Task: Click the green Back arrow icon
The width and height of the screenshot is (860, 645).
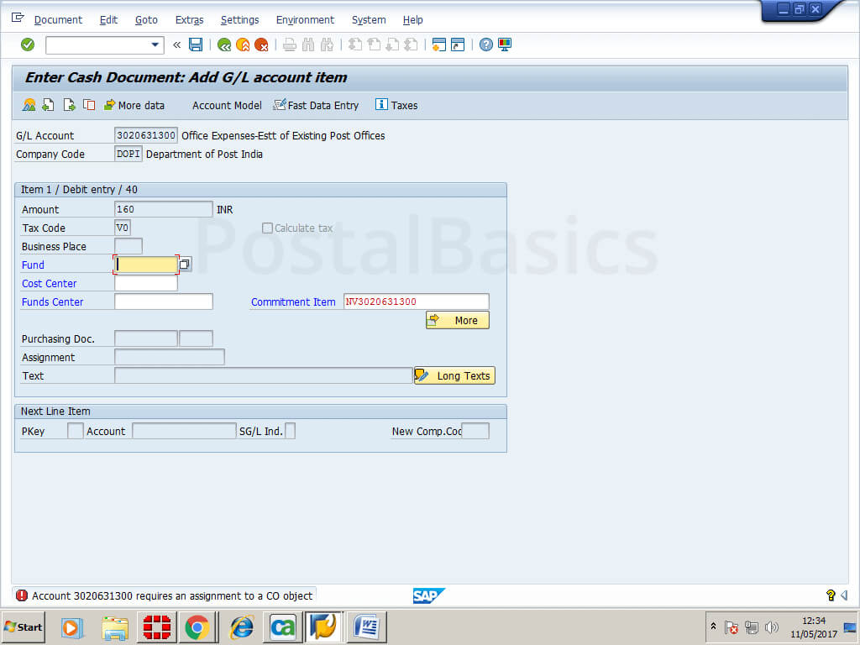Action: click(x=224, y=45)
